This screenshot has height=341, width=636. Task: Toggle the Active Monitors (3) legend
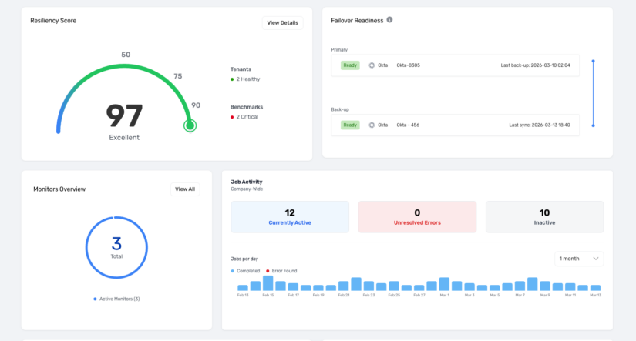(x=116, y=299)
